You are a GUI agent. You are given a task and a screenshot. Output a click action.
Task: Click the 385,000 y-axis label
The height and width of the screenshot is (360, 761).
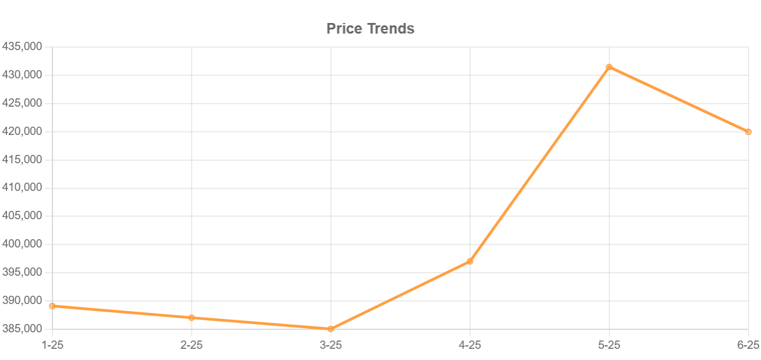click(22, 329)
